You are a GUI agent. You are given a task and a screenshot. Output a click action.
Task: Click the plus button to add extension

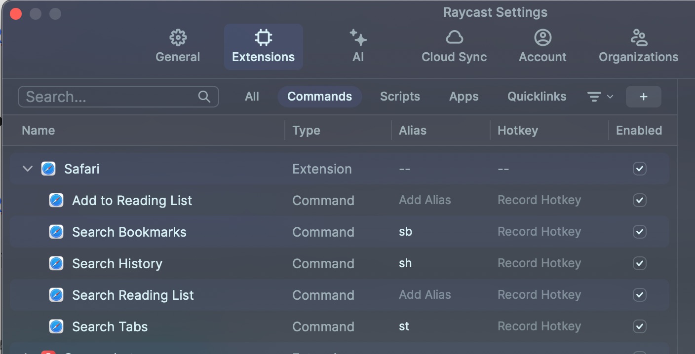[x=643, y=97]
